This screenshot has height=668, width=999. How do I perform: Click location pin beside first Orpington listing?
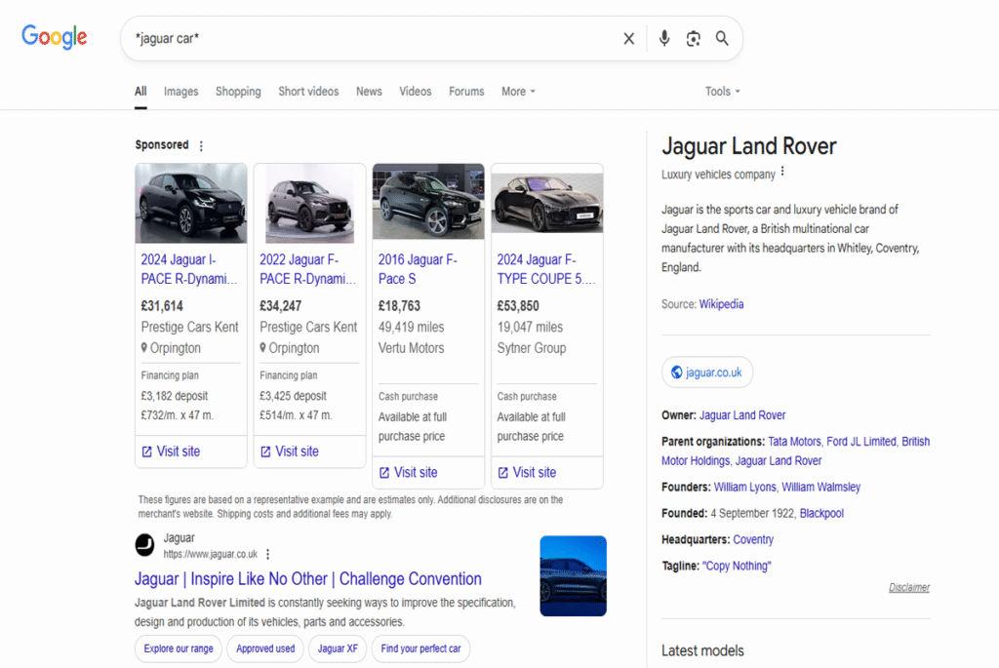[x=144, y=348]
